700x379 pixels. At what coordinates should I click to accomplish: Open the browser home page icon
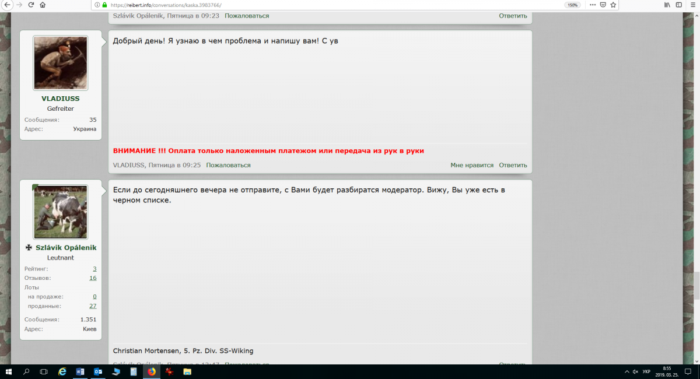43,5
